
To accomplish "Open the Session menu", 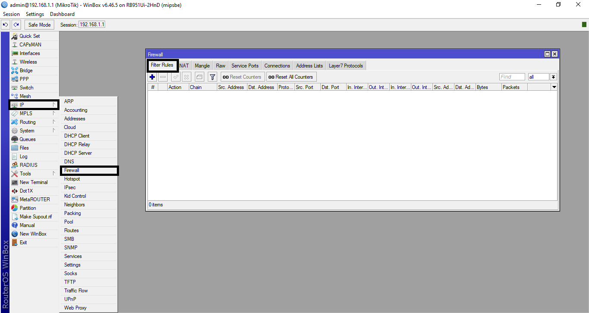I will click(12, 14).
